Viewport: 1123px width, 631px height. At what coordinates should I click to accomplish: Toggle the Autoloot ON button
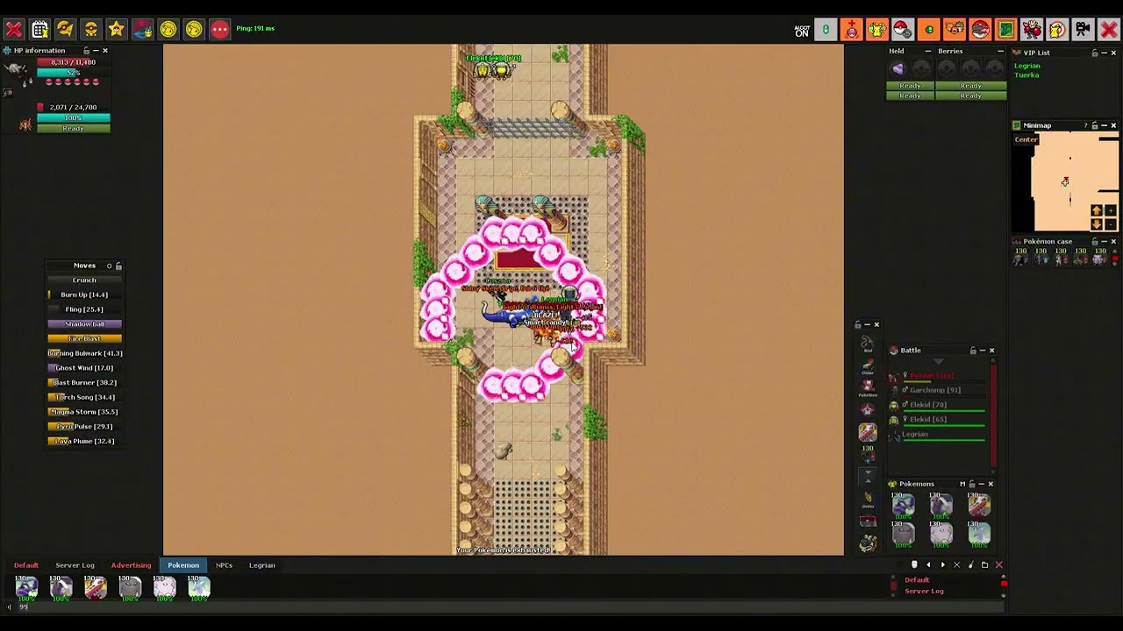pos(802,31)
